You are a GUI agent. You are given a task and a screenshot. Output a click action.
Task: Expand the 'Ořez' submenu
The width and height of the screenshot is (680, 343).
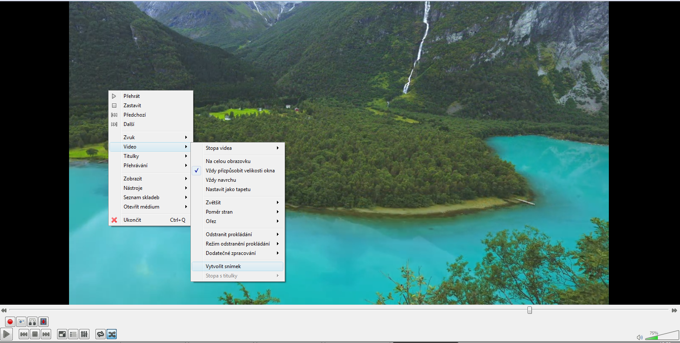pos(238,221)
